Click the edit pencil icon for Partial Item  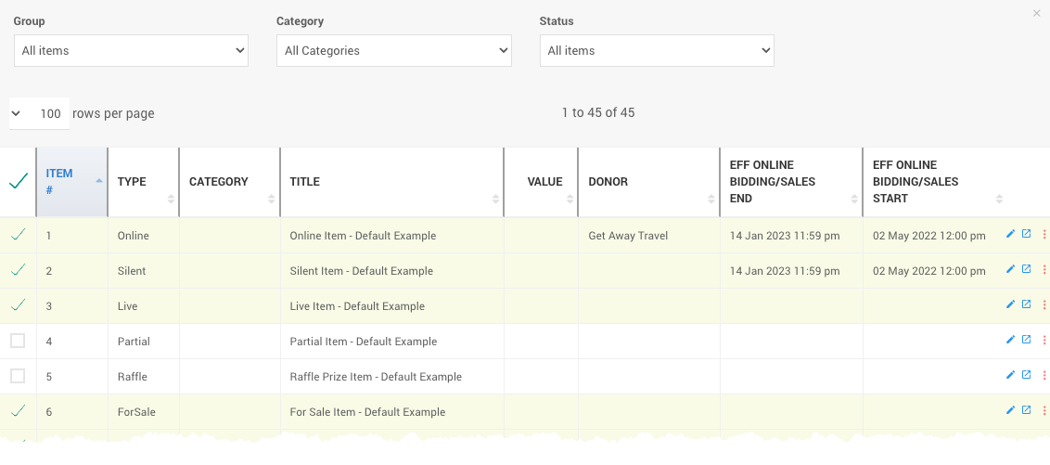click(1011, 340)
